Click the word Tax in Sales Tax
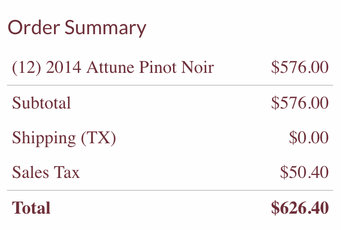The image size is (341, 230). pyautogui.click(x=69, y=173)
